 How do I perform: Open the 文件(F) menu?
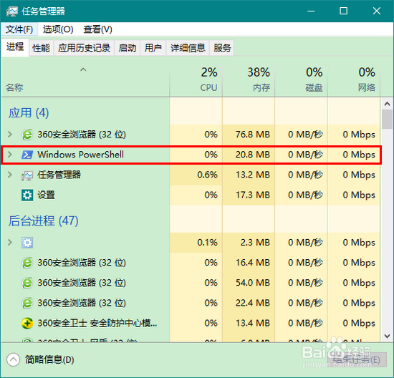click(19, 29)
